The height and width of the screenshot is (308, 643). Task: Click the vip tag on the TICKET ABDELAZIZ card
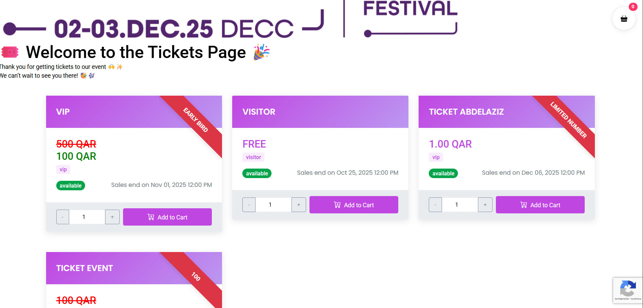(x=436, y=157)
